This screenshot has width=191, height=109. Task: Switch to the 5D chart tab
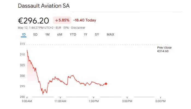(x=35, y=35)
